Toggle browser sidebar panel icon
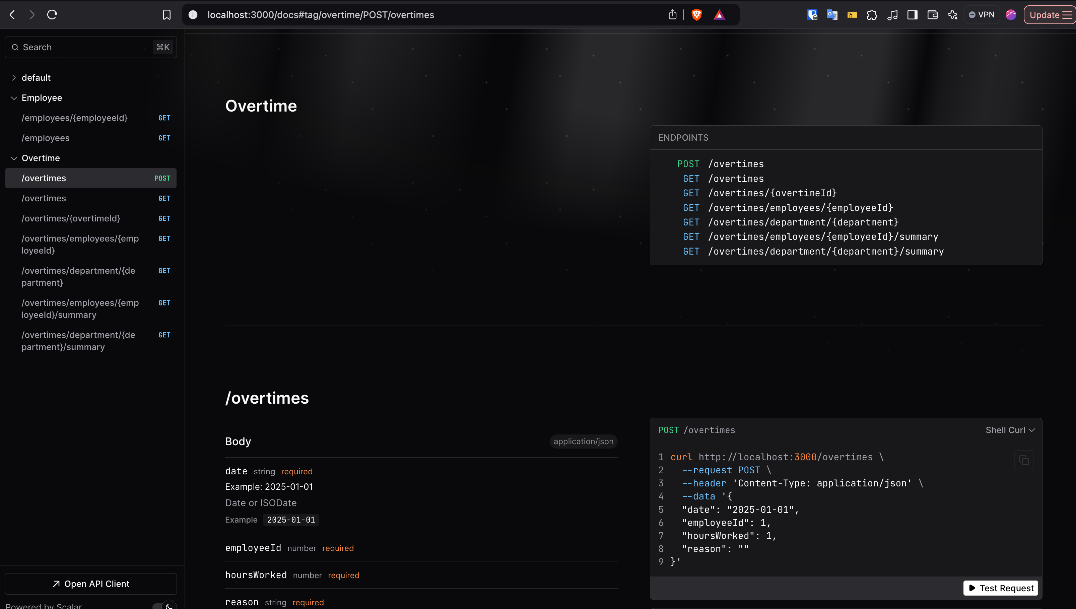 pyautogui.click(x=912, y=15)
